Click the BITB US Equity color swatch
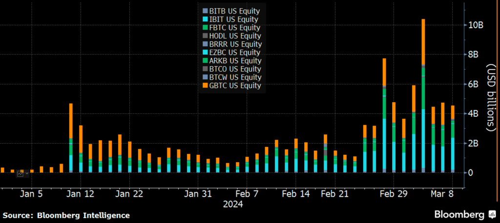The image size is (500, 223). click(205, 12)
